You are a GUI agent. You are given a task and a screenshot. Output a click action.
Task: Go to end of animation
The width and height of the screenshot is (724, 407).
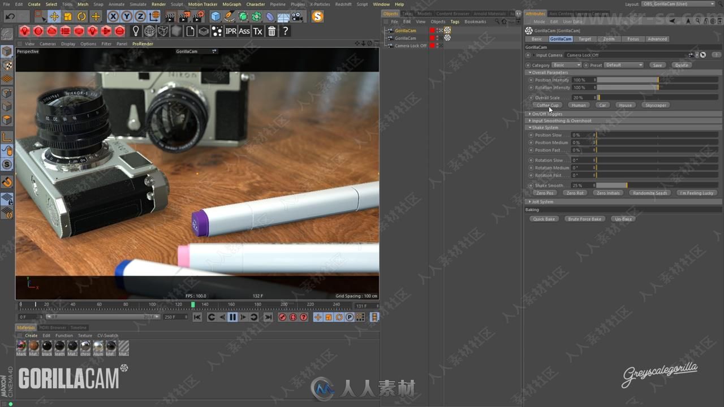point(268,317)
